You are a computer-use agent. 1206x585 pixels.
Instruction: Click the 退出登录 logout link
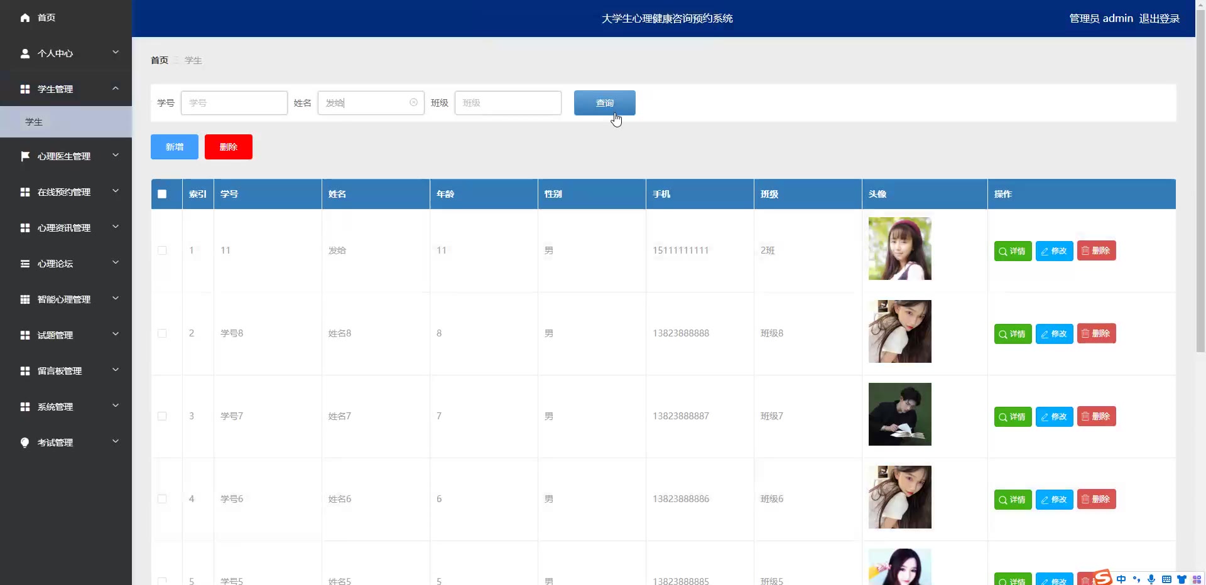[1159, 19]
